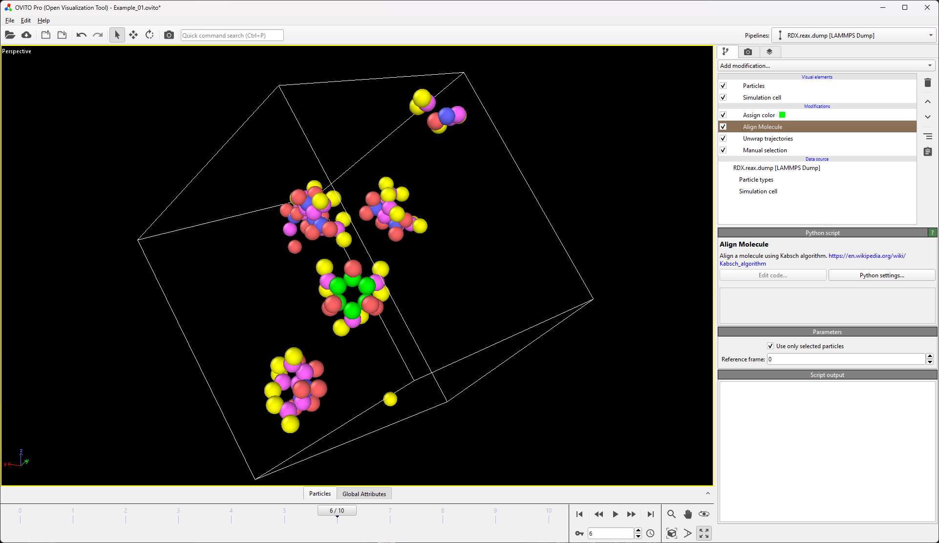Click the load file from URL cloud icon
This screenshot has width=939, height=543.
[26, 35]
